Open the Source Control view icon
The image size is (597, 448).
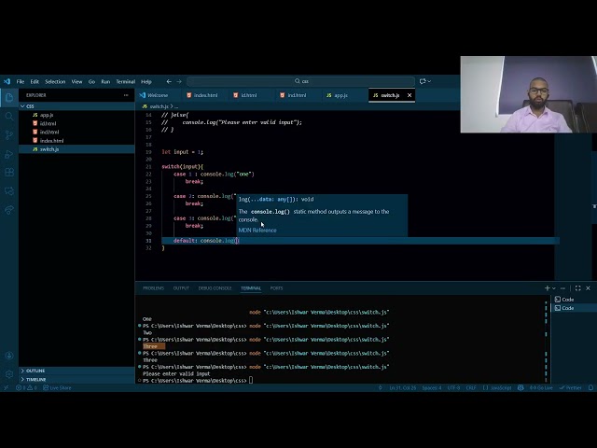coord(9,134)
